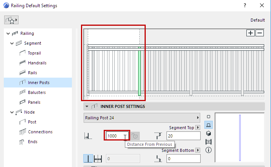Select Panels in the tree
Viewport: 271px width, 167px height.
coord(34,102)
